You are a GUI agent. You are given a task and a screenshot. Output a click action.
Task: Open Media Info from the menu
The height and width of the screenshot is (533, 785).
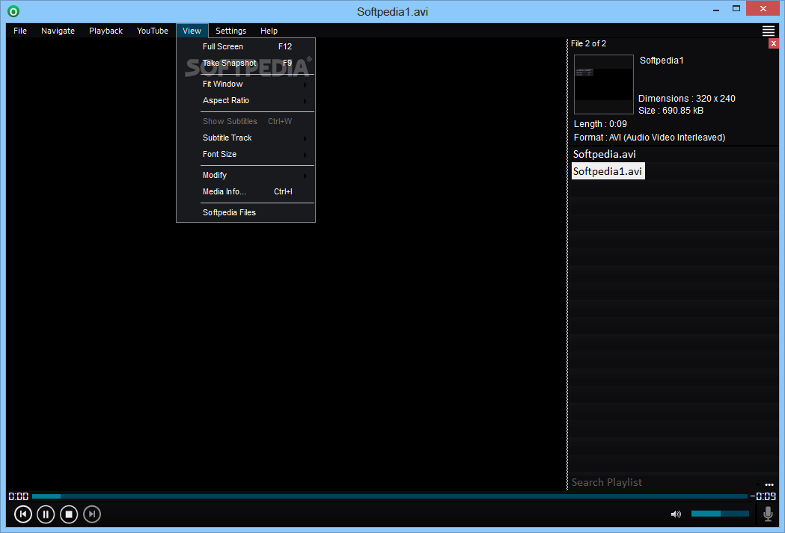[245, 191]
